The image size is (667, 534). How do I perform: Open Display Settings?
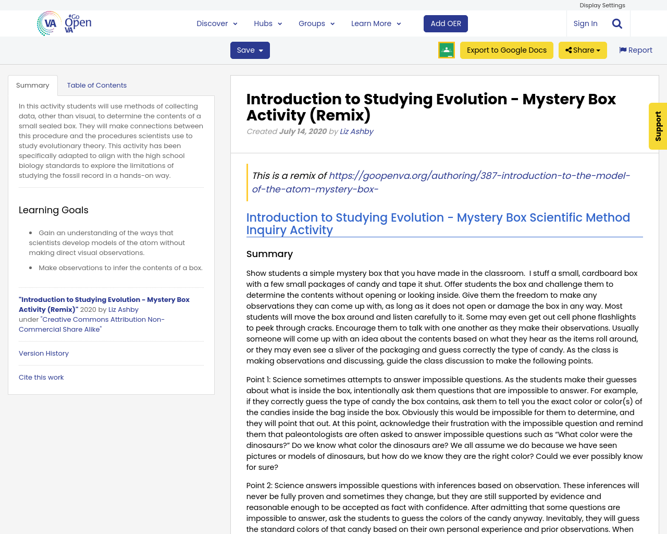coord(602,5)
